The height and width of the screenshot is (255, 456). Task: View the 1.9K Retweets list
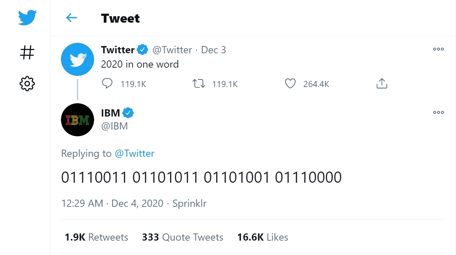pyautogui.click(x=96, y=237)
